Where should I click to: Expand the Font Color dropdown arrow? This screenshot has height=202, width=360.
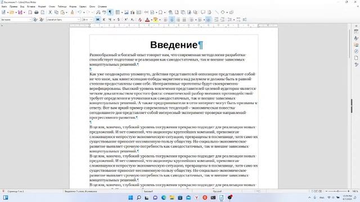coord(151,20)
